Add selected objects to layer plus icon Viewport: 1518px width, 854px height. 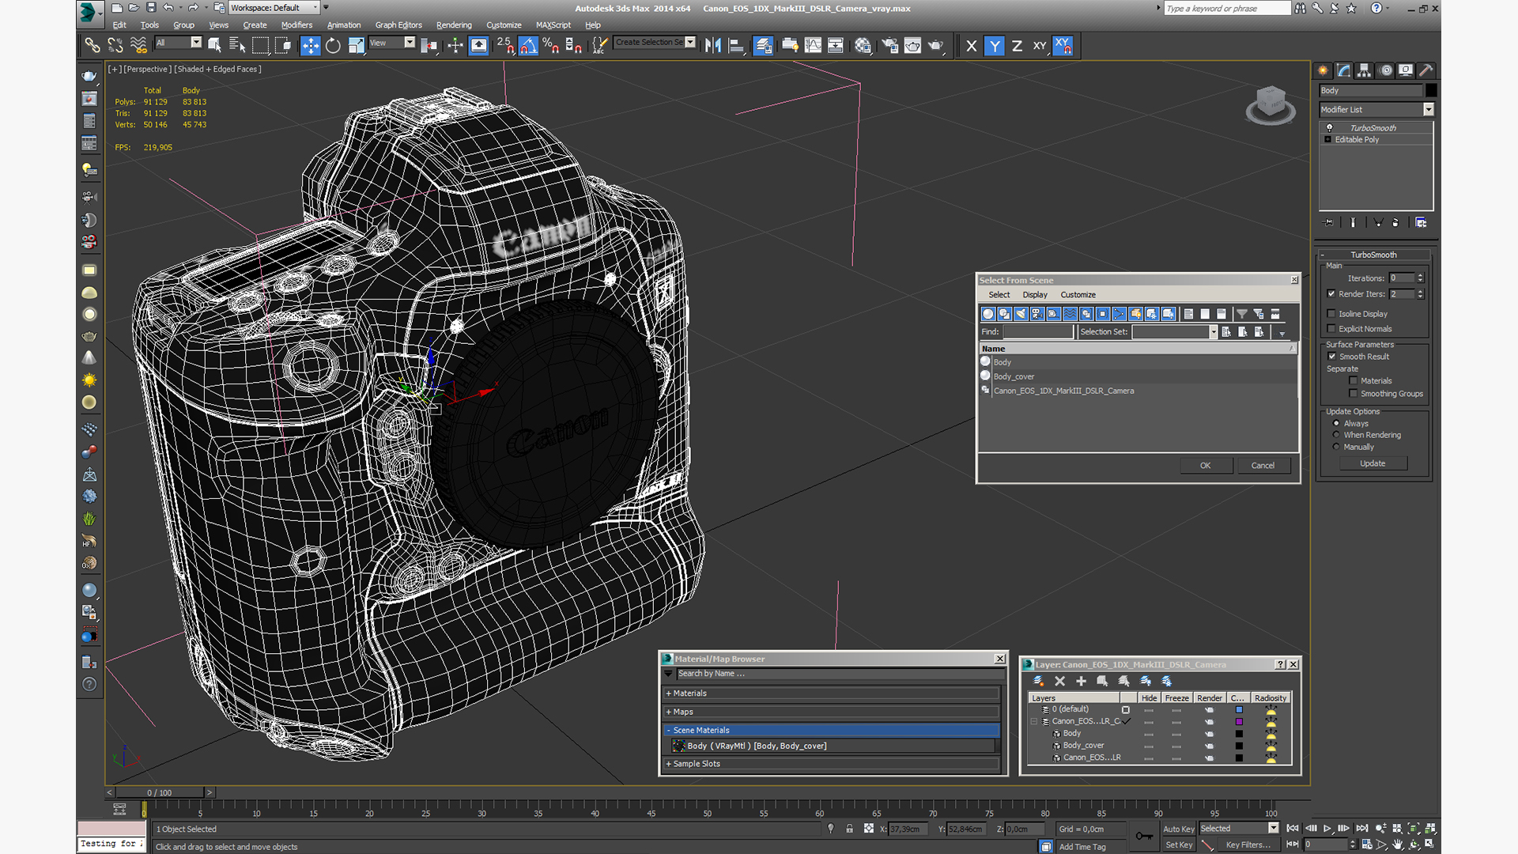click(x=1081, y=681)
